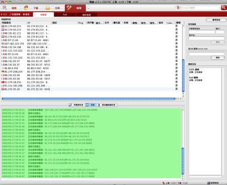Viewport: 227px width, 185px height.
Task: Click the last-column icon in row 82.97.15.44
Action: click(177, 40)
